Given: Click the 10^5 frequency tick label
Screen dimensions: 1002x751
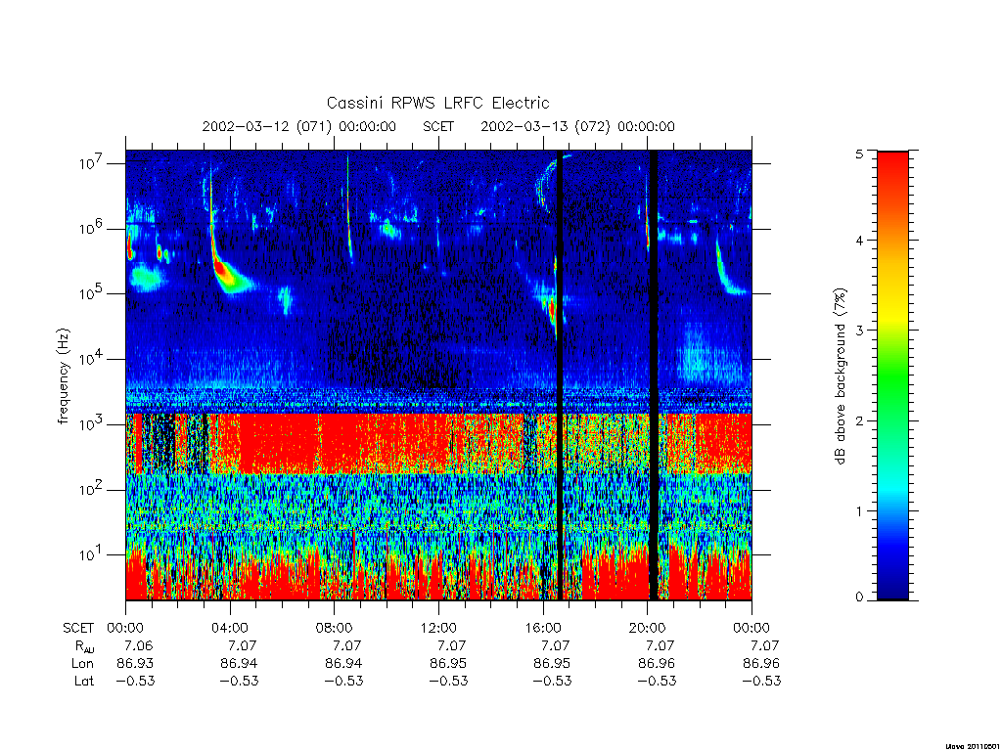Looking at the screenshot, I should coord(91,293).
